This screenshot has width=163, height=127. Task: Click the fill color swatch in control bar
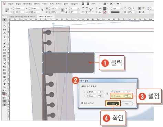[105, 8]
